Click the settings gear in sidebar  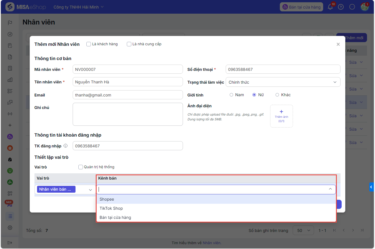[10, 228]
